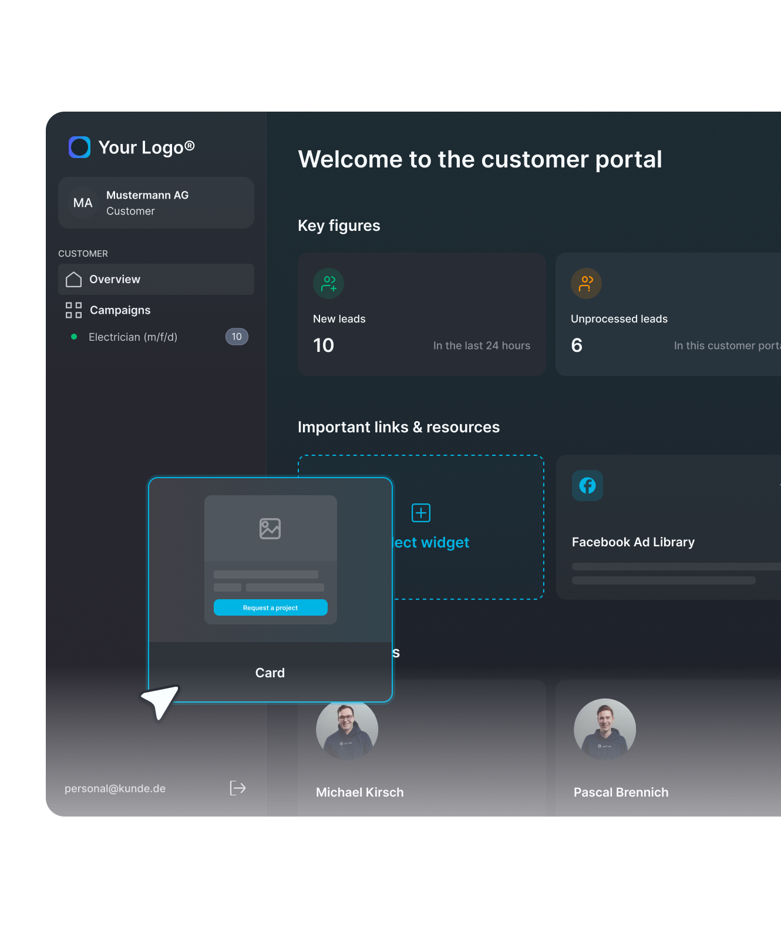The width and height of the screenshot is (781, 927).
Task: Click the Select widget link text
Action: click(430, 542)
